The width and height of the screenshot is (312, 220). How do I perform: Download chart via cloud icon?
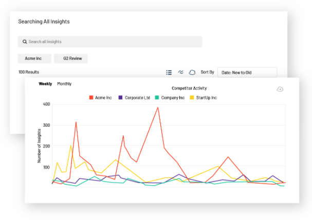click(280, 89)
